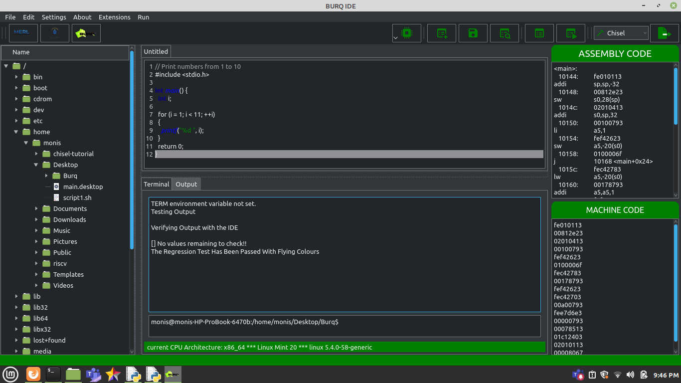
Task: Click the MERL logo toolbar icon
Action: coord(23,33)
